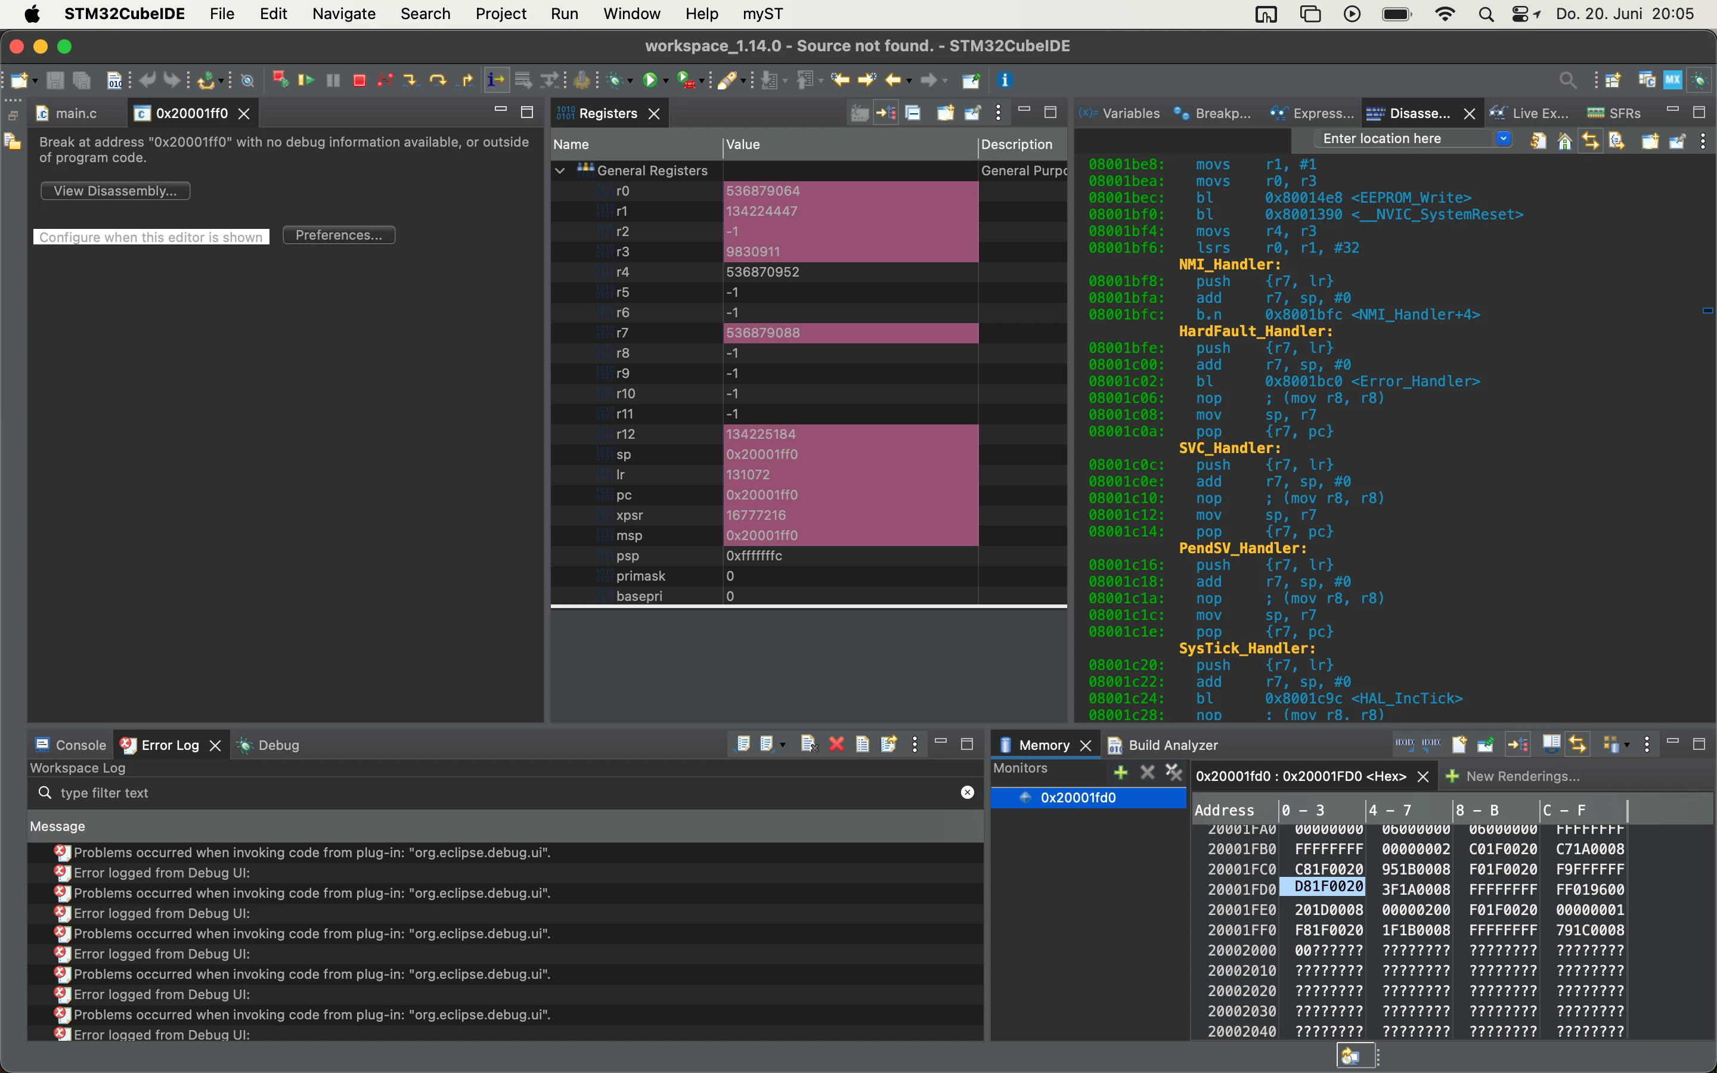
Task: Add a memory monitor with green plus
Action: click(x=1121, y=772)
